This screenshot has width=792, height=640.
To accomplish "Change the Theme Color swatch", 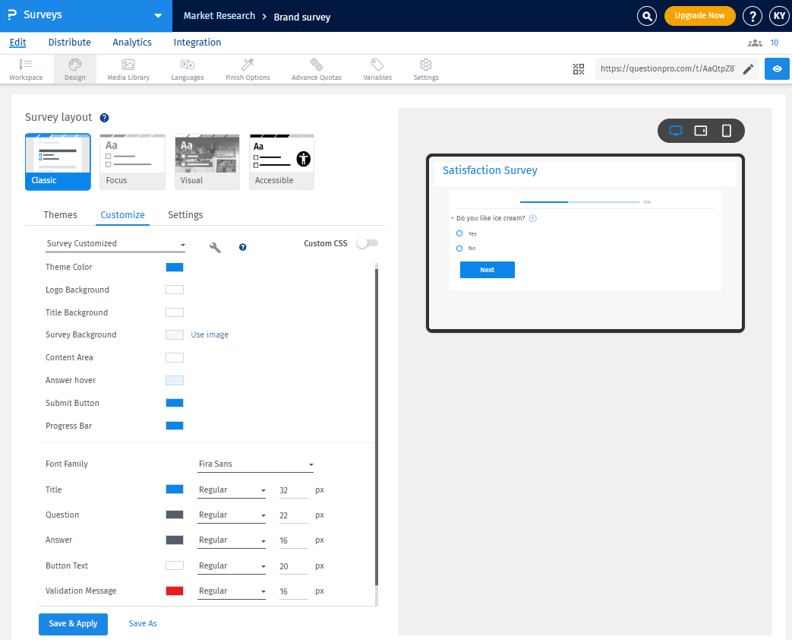I will (174, 267).
